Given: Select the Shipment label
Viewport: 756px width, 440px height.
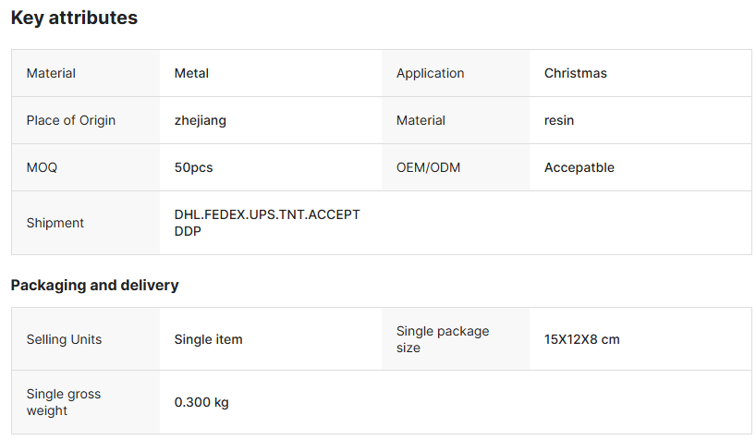Looking at the screenshot, I should [55, 223].
